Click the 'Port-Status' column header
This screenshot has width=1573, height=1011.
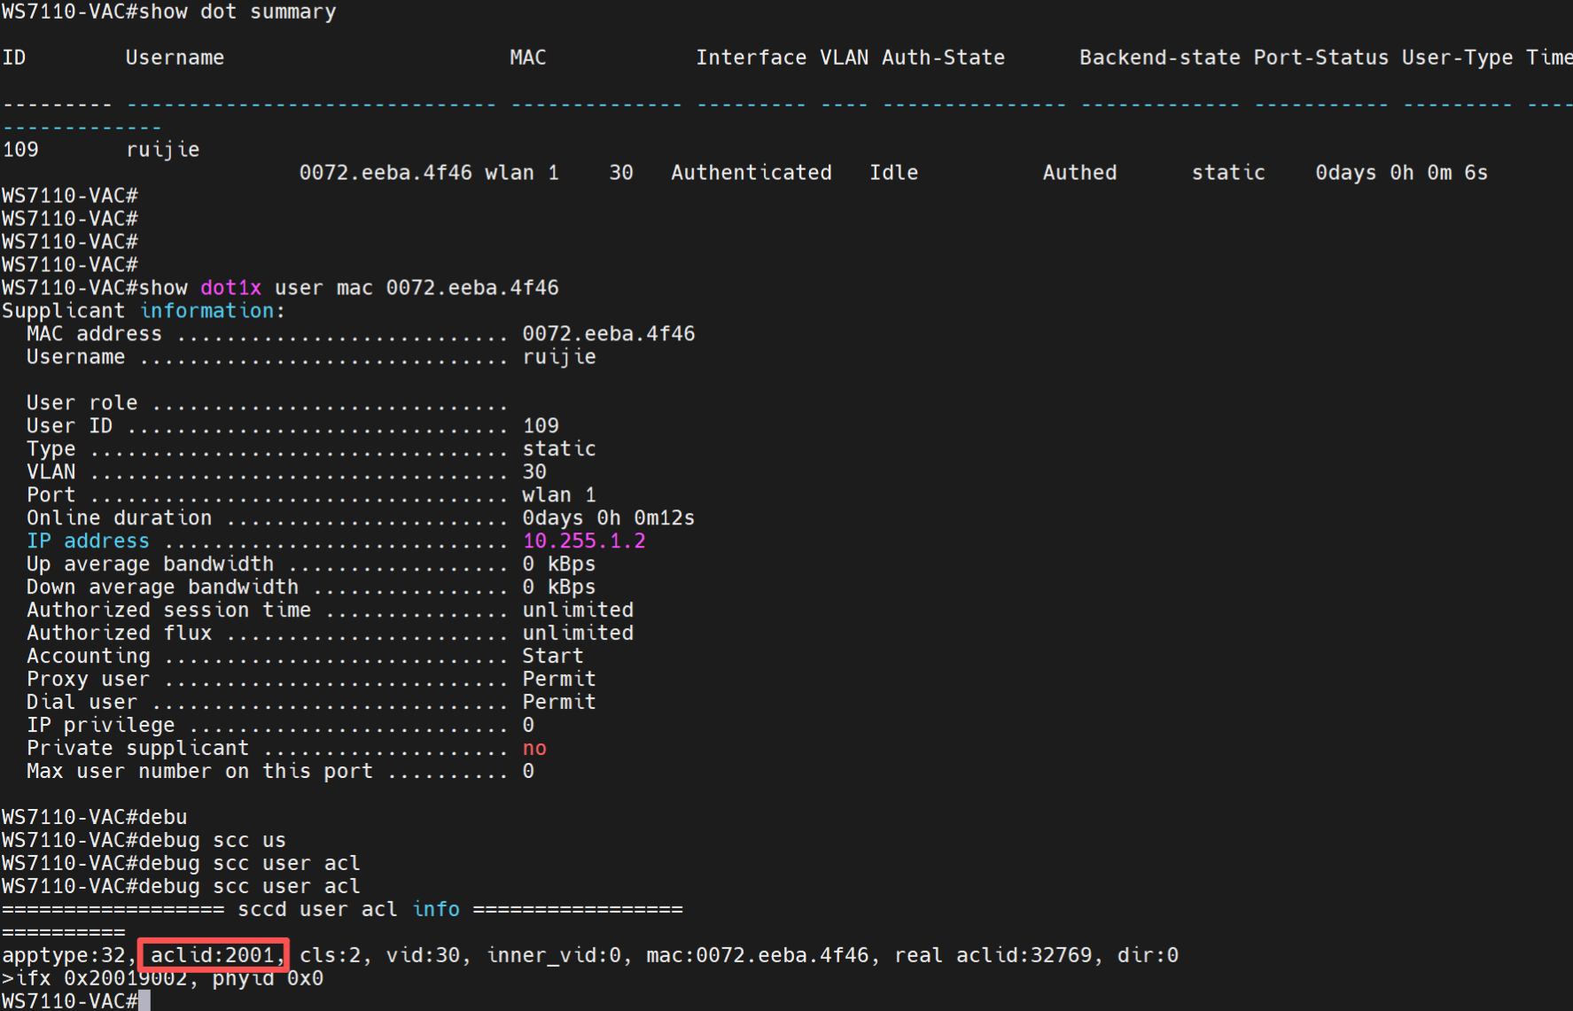[1320, 58]
